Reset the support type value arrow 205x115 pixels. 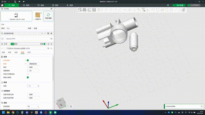pos(26,64)
